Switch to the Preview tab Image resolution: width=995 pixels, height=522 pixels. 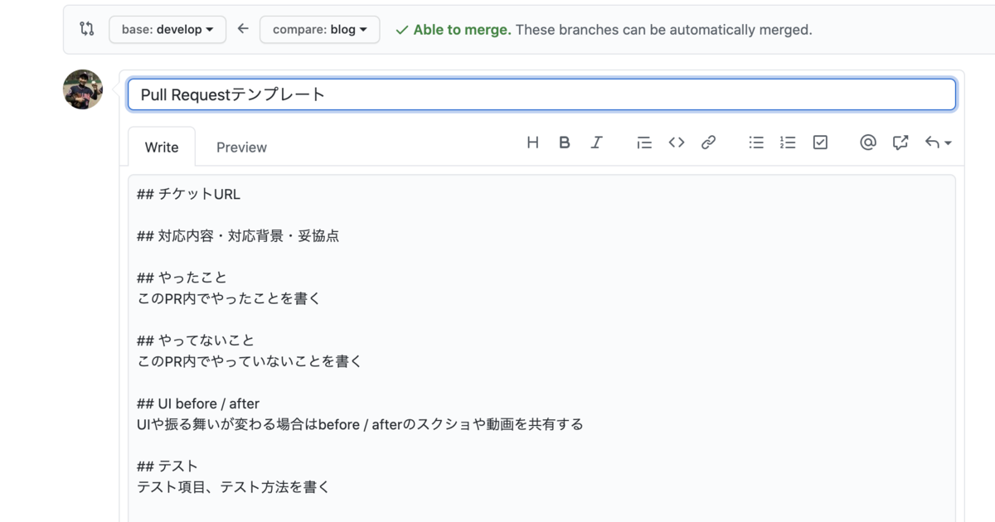[x=241, y=147]
